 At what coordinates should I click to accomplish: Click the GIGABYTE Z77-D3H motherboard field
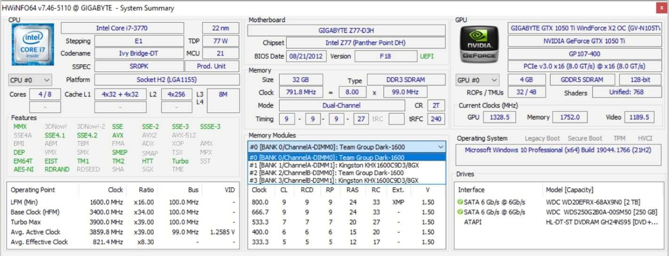(346, 31)
